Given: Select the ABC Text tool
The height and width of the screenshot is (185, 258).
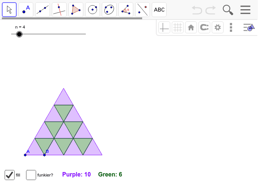Looking at the screenshot, I should click(159, 10).
